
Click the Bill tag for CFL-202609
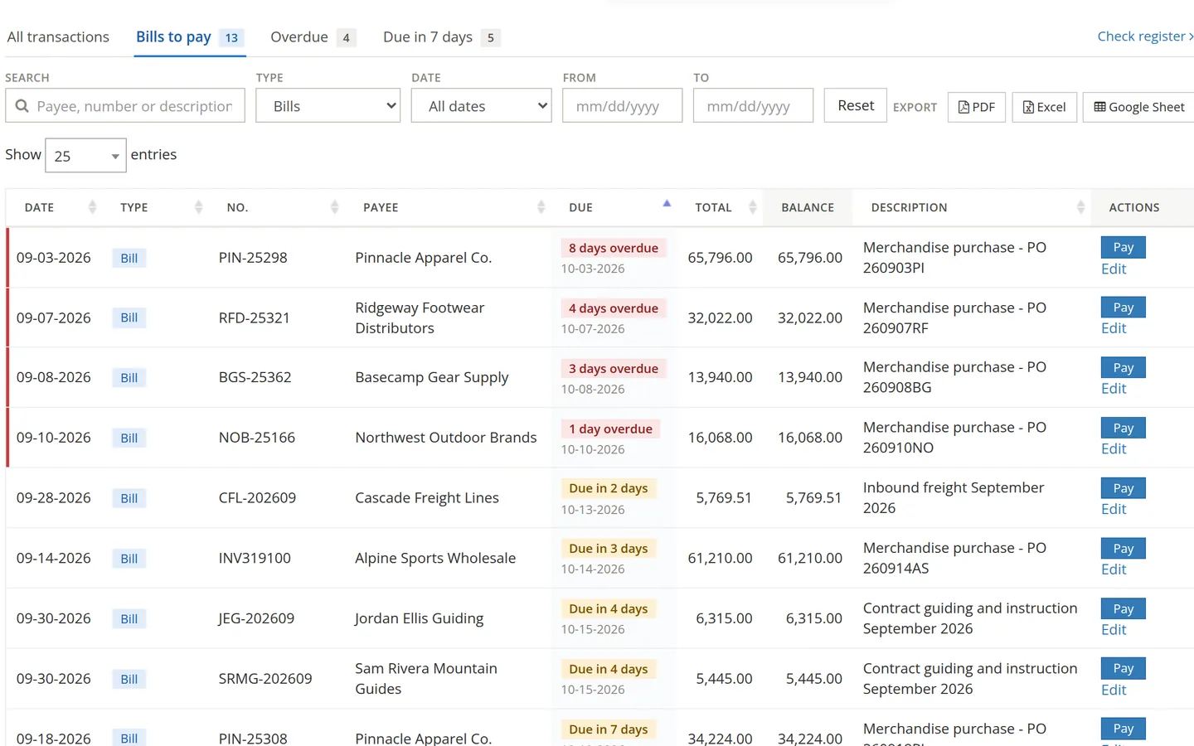point(129,498)
